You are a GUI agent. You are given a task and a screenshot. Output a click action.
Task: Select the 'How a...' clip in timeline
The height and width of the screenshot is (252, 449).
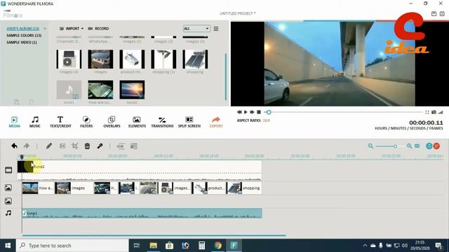point(38,188)
